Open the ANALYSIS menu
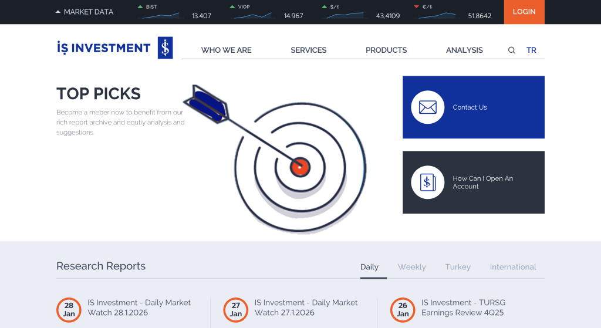The height and width of the screenshot is (328, 601). [464, 50]
